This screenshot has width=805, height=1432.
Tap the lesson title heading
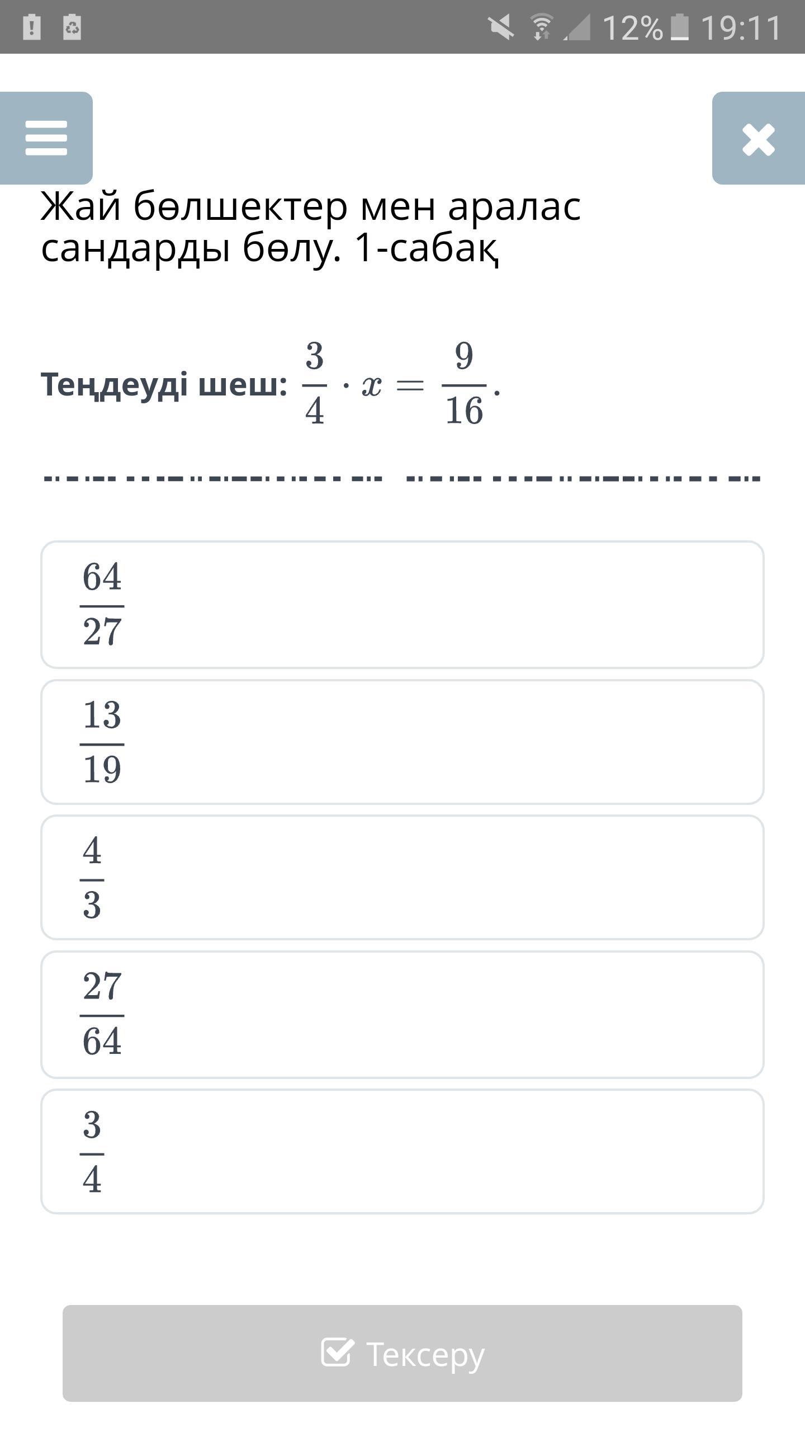point(311,227)
